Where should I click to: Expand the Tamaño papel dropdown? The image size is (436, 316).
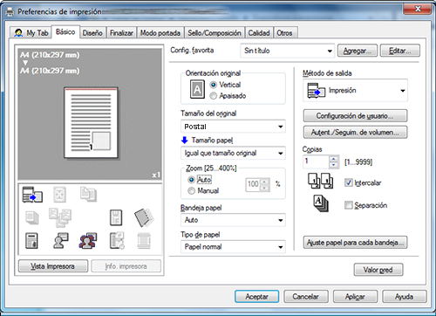click(x=233, y=153)
